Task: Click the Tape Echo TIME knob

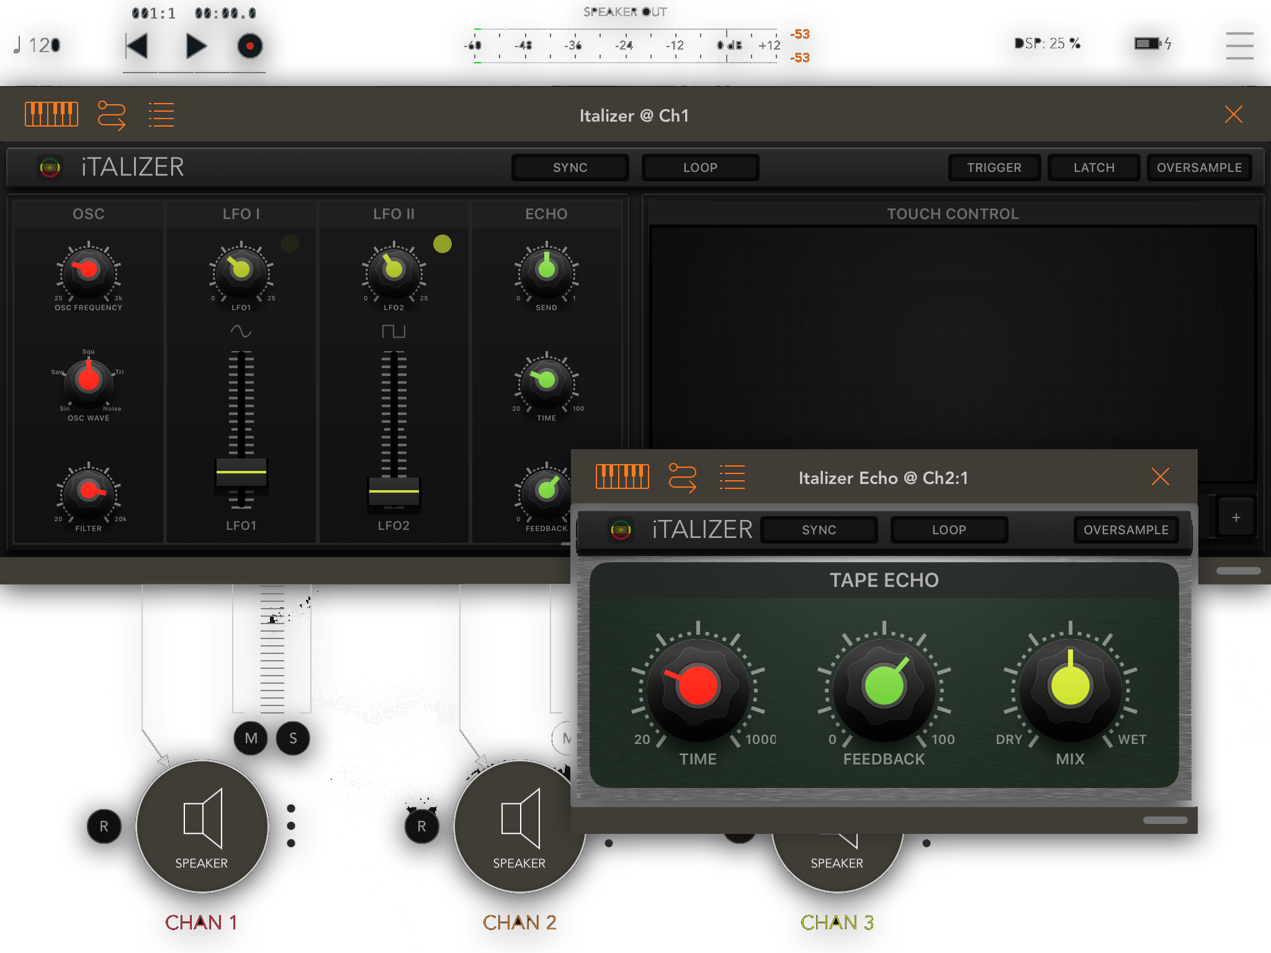Action: coord(698,687)
